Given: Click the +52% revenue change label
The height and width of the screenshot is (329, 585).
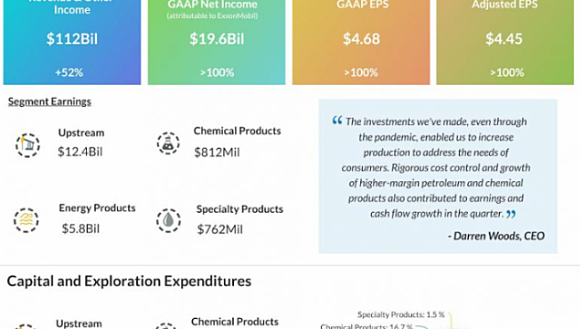Looking at the screenshot, I should [69, 72].
